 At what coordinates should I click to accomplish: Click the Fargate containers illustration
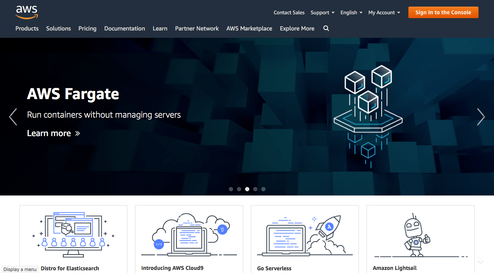pyautogui.click(x=368, y=117)
